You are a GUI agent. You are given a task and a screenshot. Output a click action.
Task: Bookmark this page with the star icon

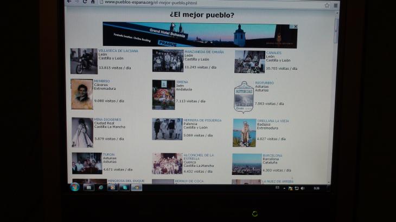pyautogui.click(x=327, y=5)
